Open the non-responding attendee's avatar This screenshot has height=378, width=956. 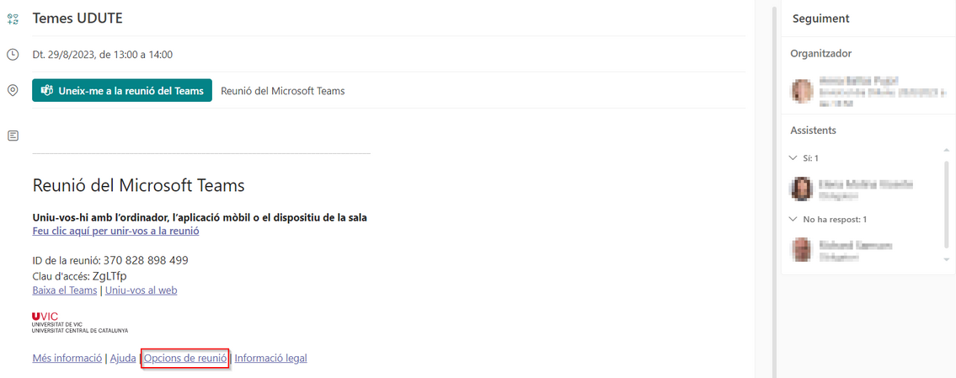click(x=801, y=250)
